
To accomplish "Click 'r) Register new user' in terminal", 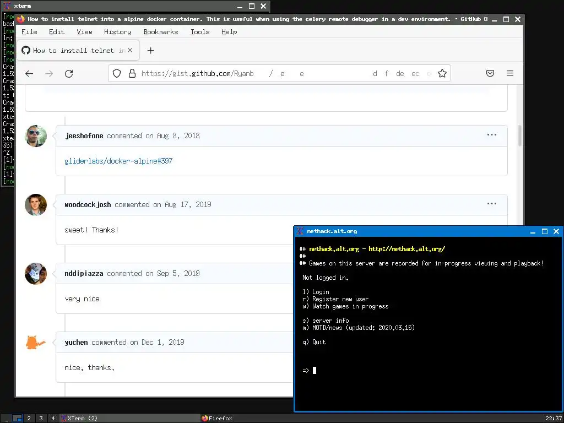I will [335, 299].
